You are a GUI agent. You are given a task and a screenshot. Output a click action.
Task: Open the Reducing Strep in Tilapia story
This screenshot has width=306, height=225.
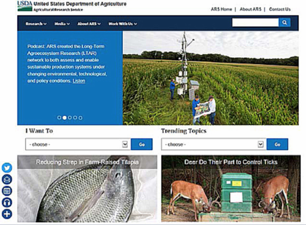(87, 189)
